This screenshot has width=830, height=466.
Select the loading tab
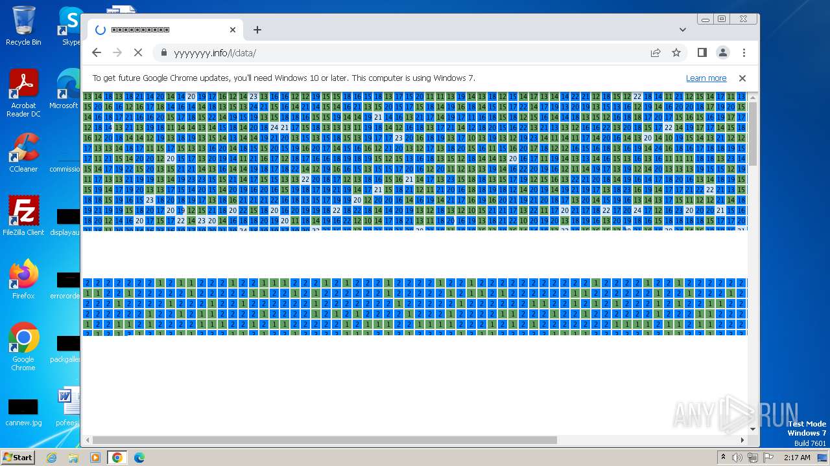165,30
